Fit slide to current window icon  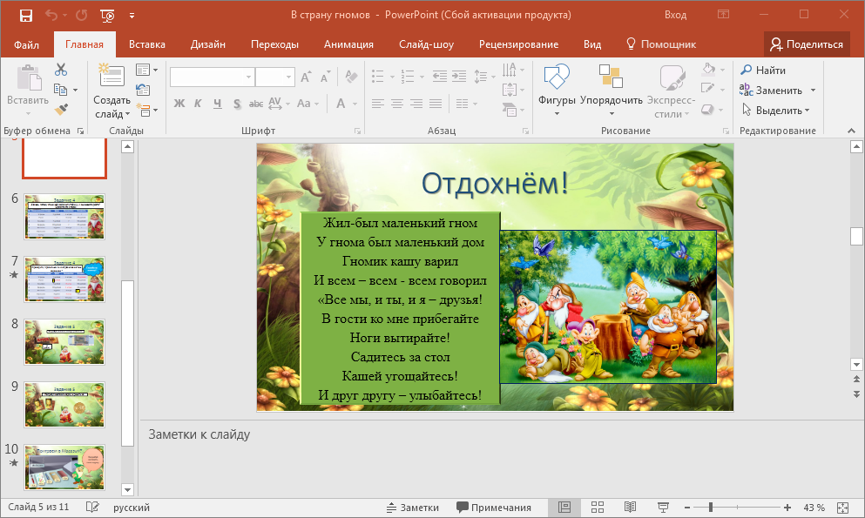843,508
